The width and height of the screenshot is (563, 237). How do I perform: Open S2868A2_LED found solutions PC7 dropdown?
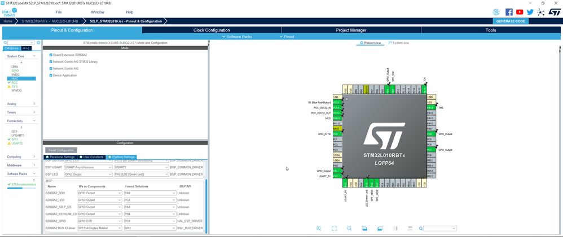[150, 200]
